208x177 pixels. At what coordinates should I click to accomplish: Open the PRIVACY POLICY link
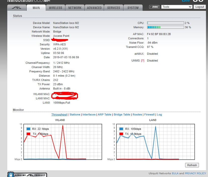pos(195,173)
